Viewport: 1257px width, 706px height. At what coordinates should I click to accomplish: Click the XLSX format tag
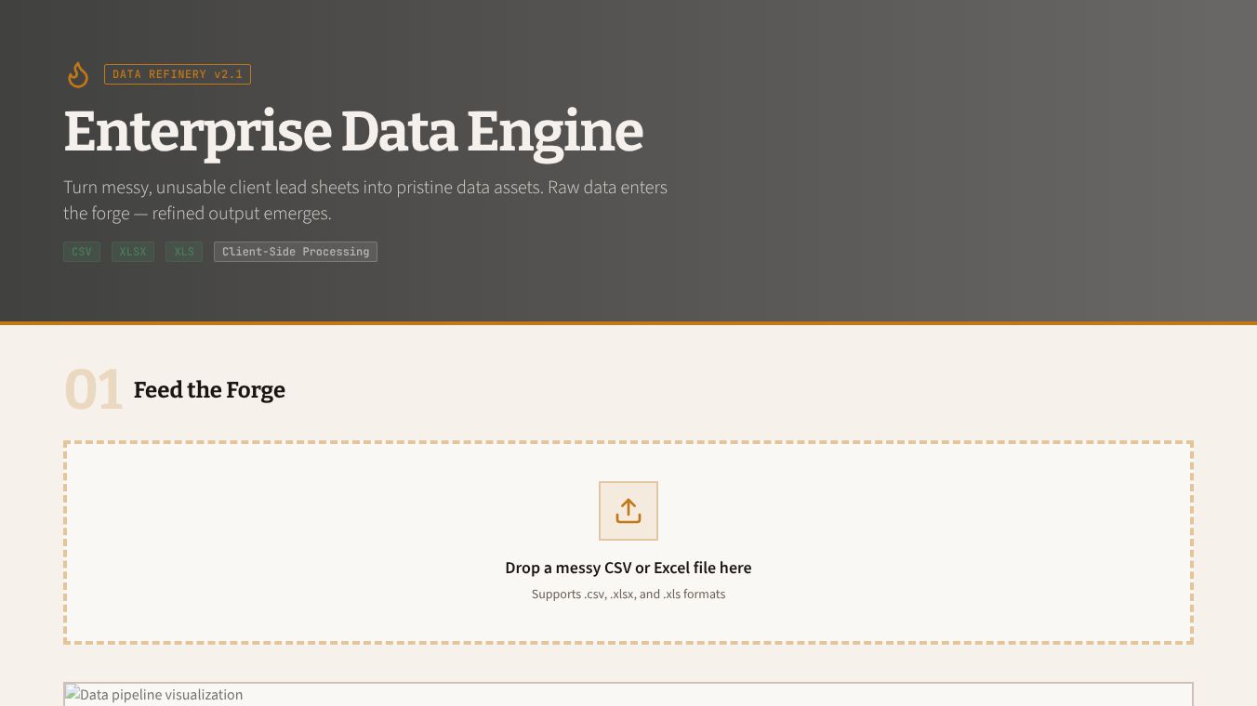click(x=133, y=252)
